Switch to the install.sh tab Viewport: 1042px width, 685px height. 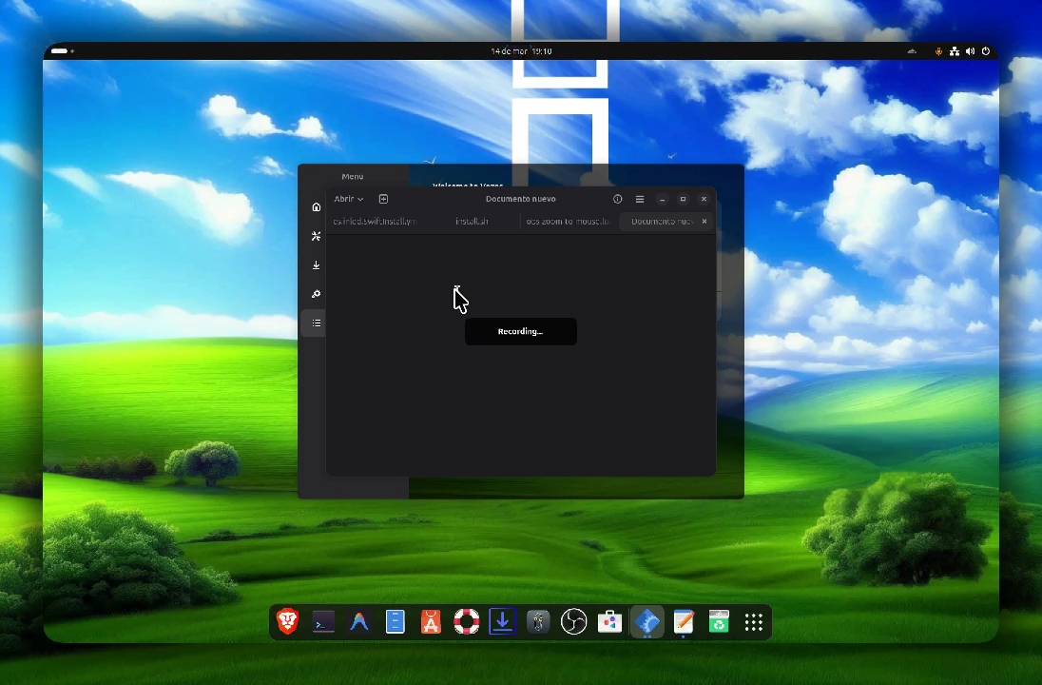472,221
